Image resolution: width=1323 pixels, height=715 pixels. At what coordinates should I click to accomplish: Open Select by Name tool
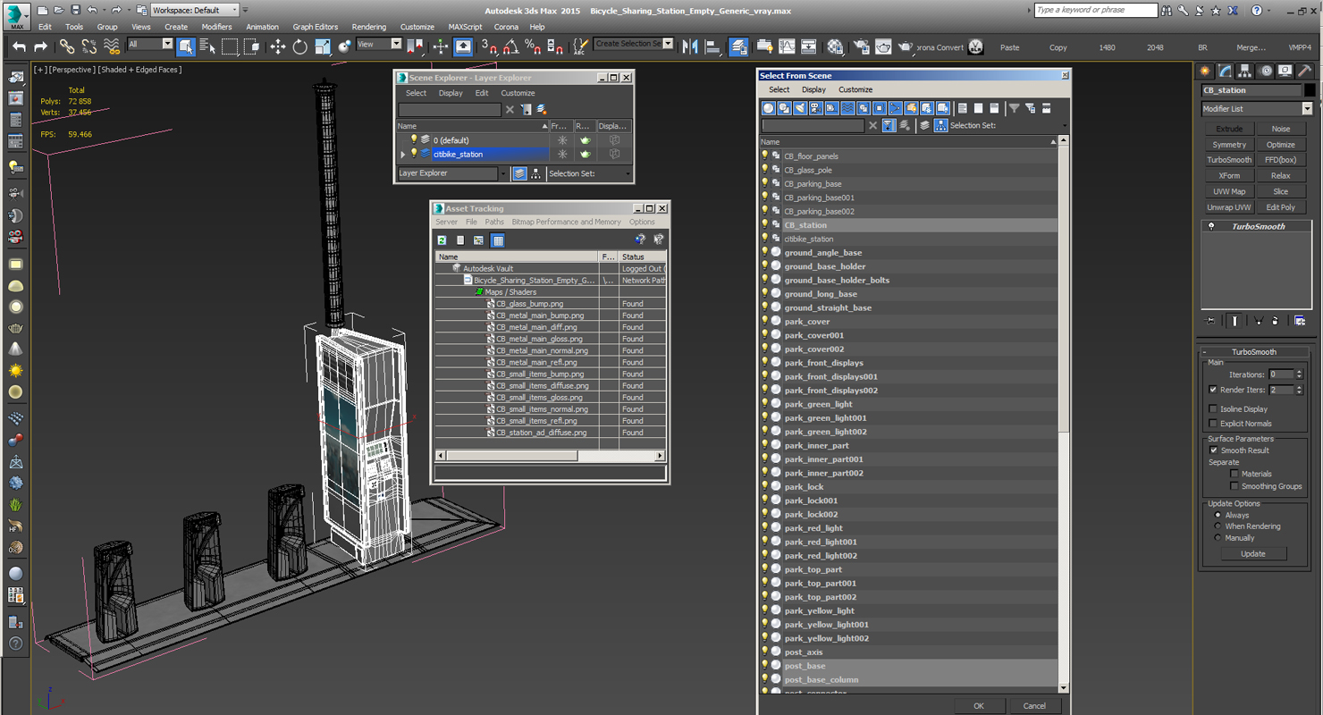point(207,46)
